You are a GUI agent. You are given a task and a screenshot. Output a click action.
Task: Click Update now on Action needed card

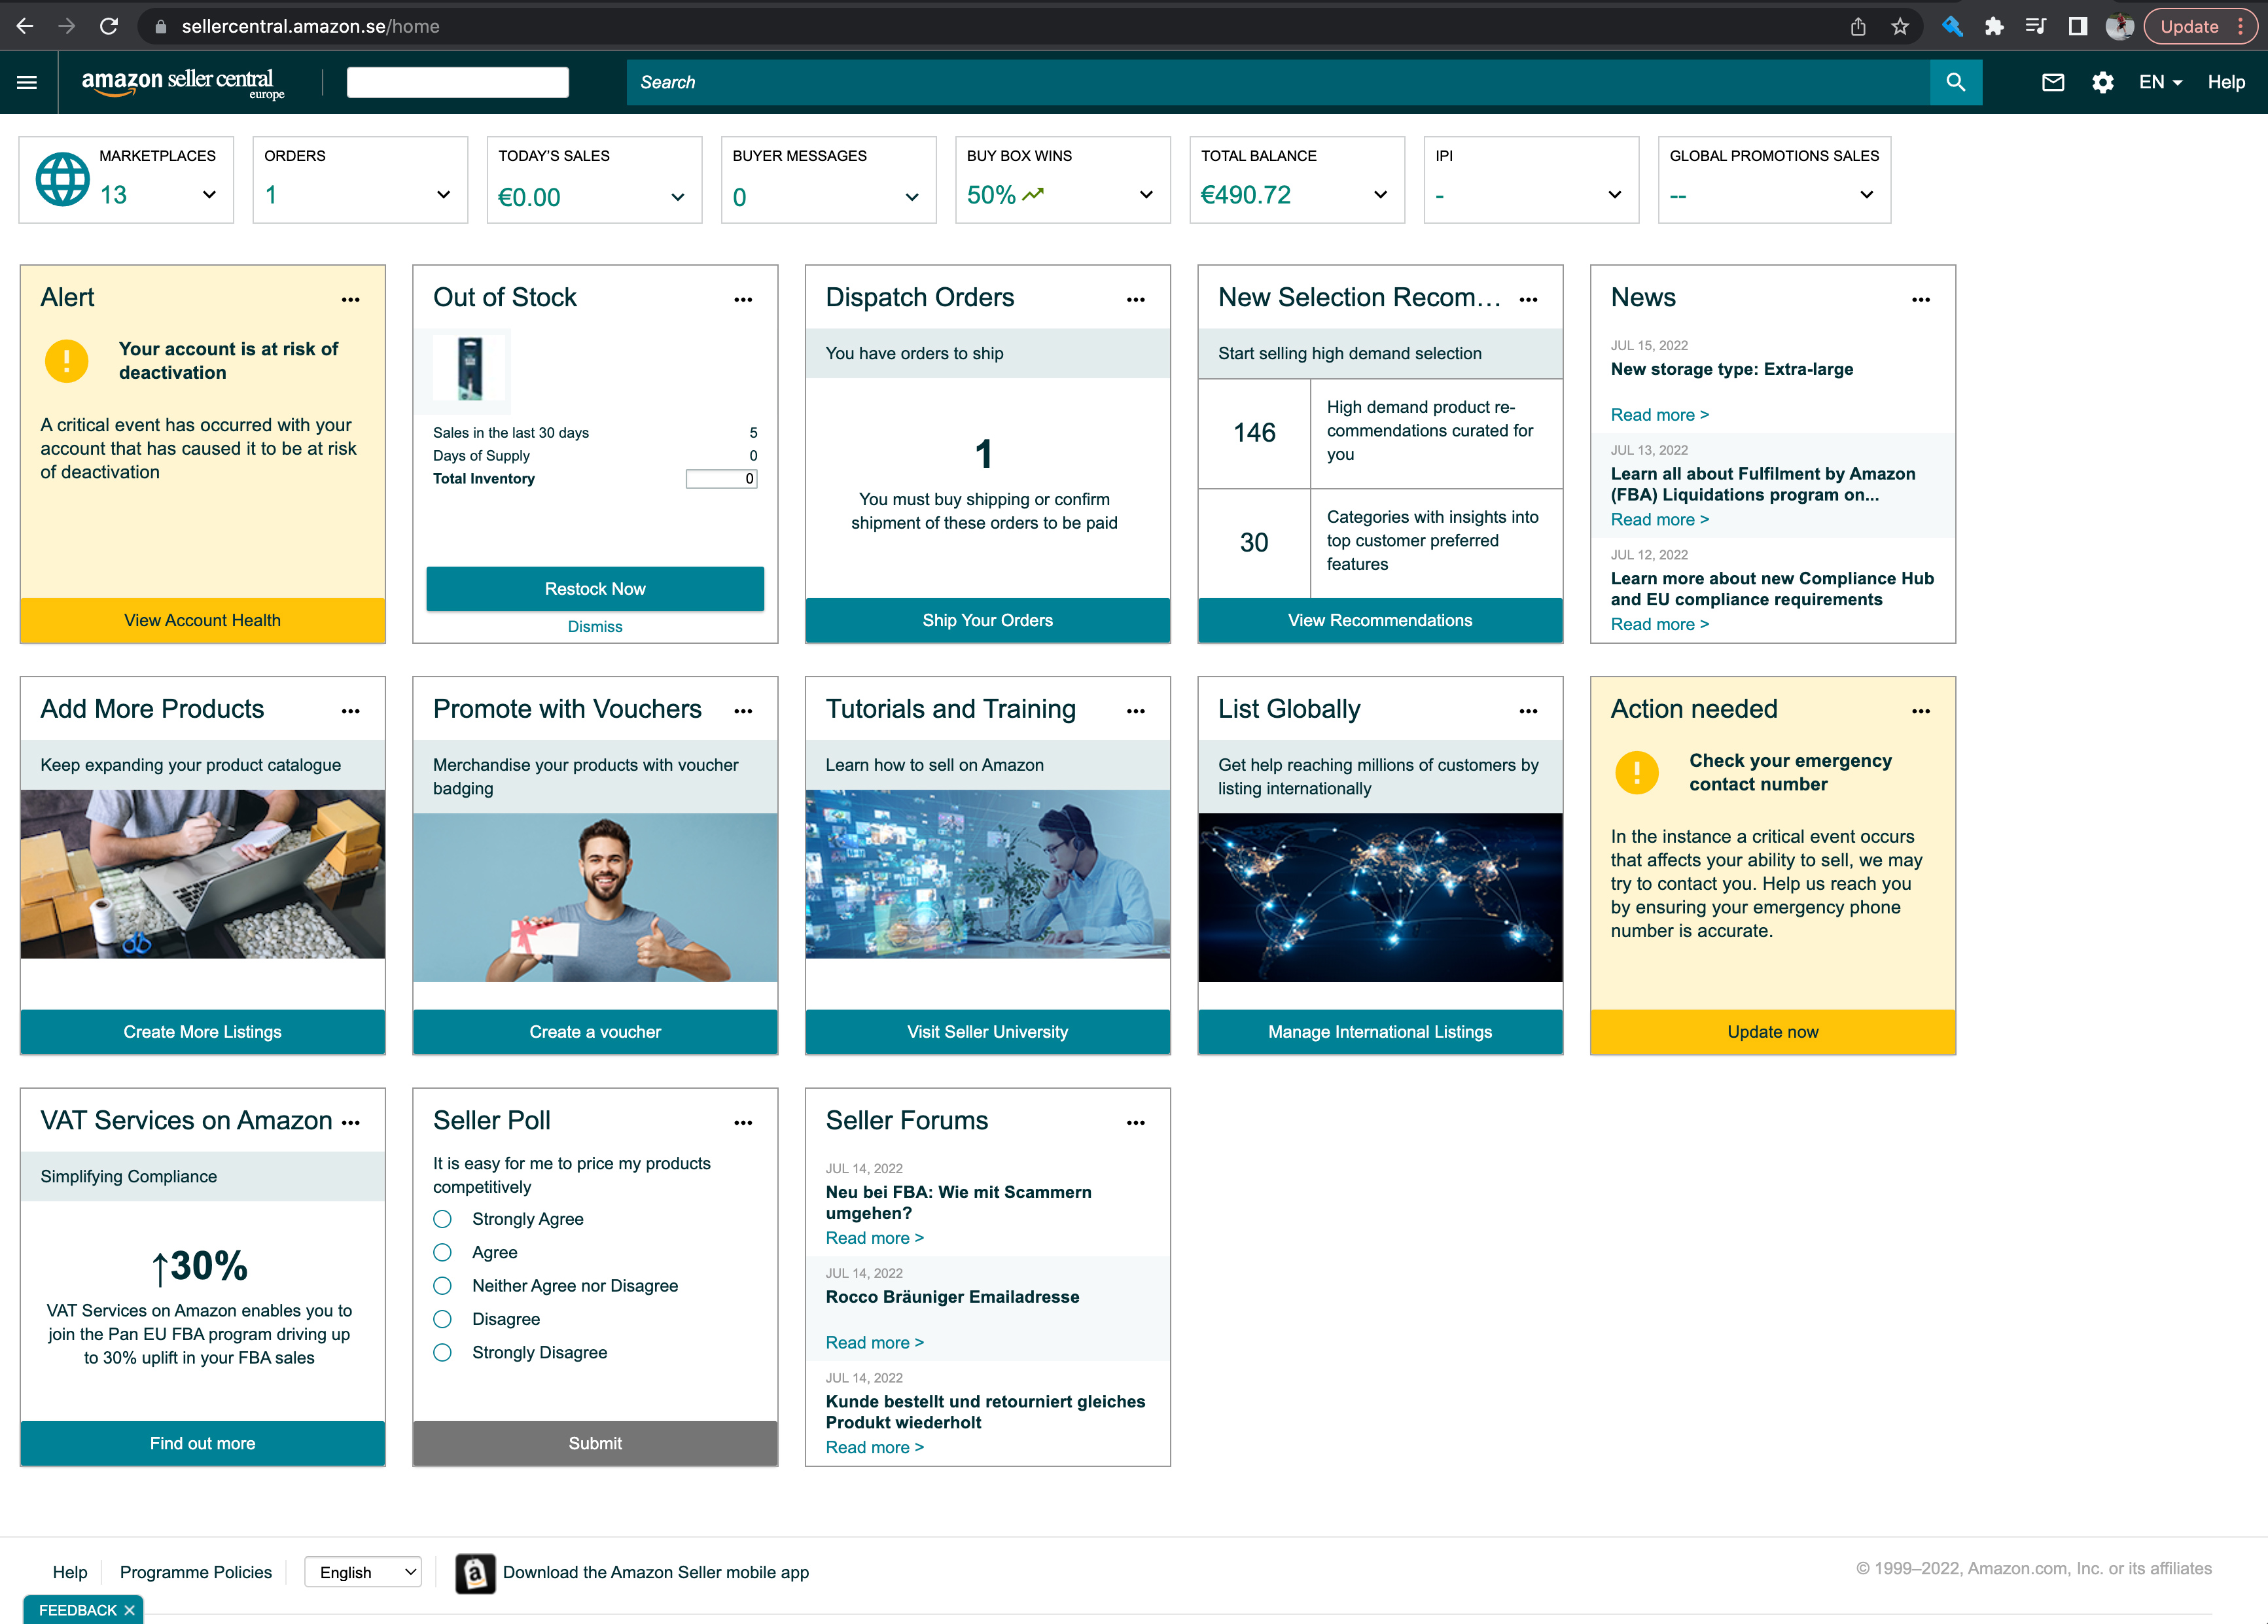coord(1772,1032)
